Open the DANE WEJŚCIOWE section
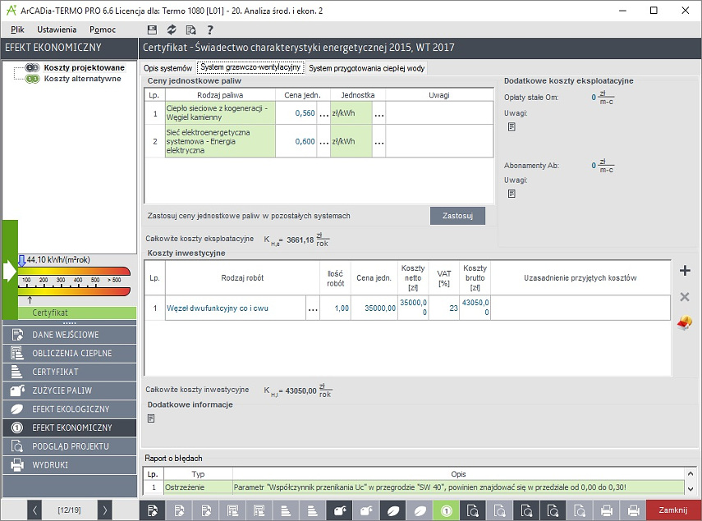This screenshot has width=702, height=521. [70, 335]
